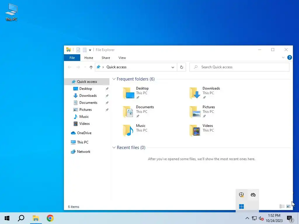Viewport: 299px width, 224px height.
Task: Go back with the Back arrow
Action: (69, 67)
